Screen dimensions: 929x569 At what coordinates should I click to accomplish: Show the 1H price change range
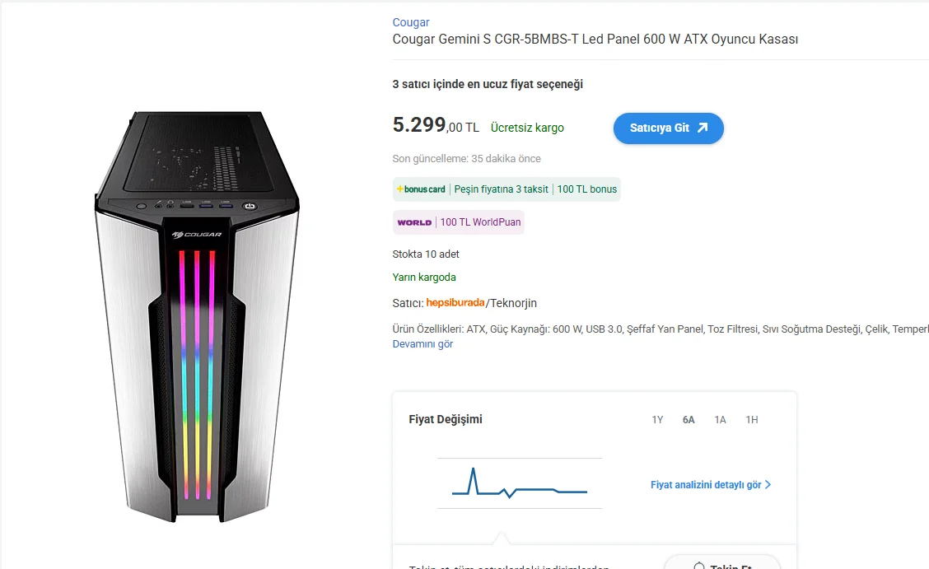pyautogui.click(x=752, y=420)
